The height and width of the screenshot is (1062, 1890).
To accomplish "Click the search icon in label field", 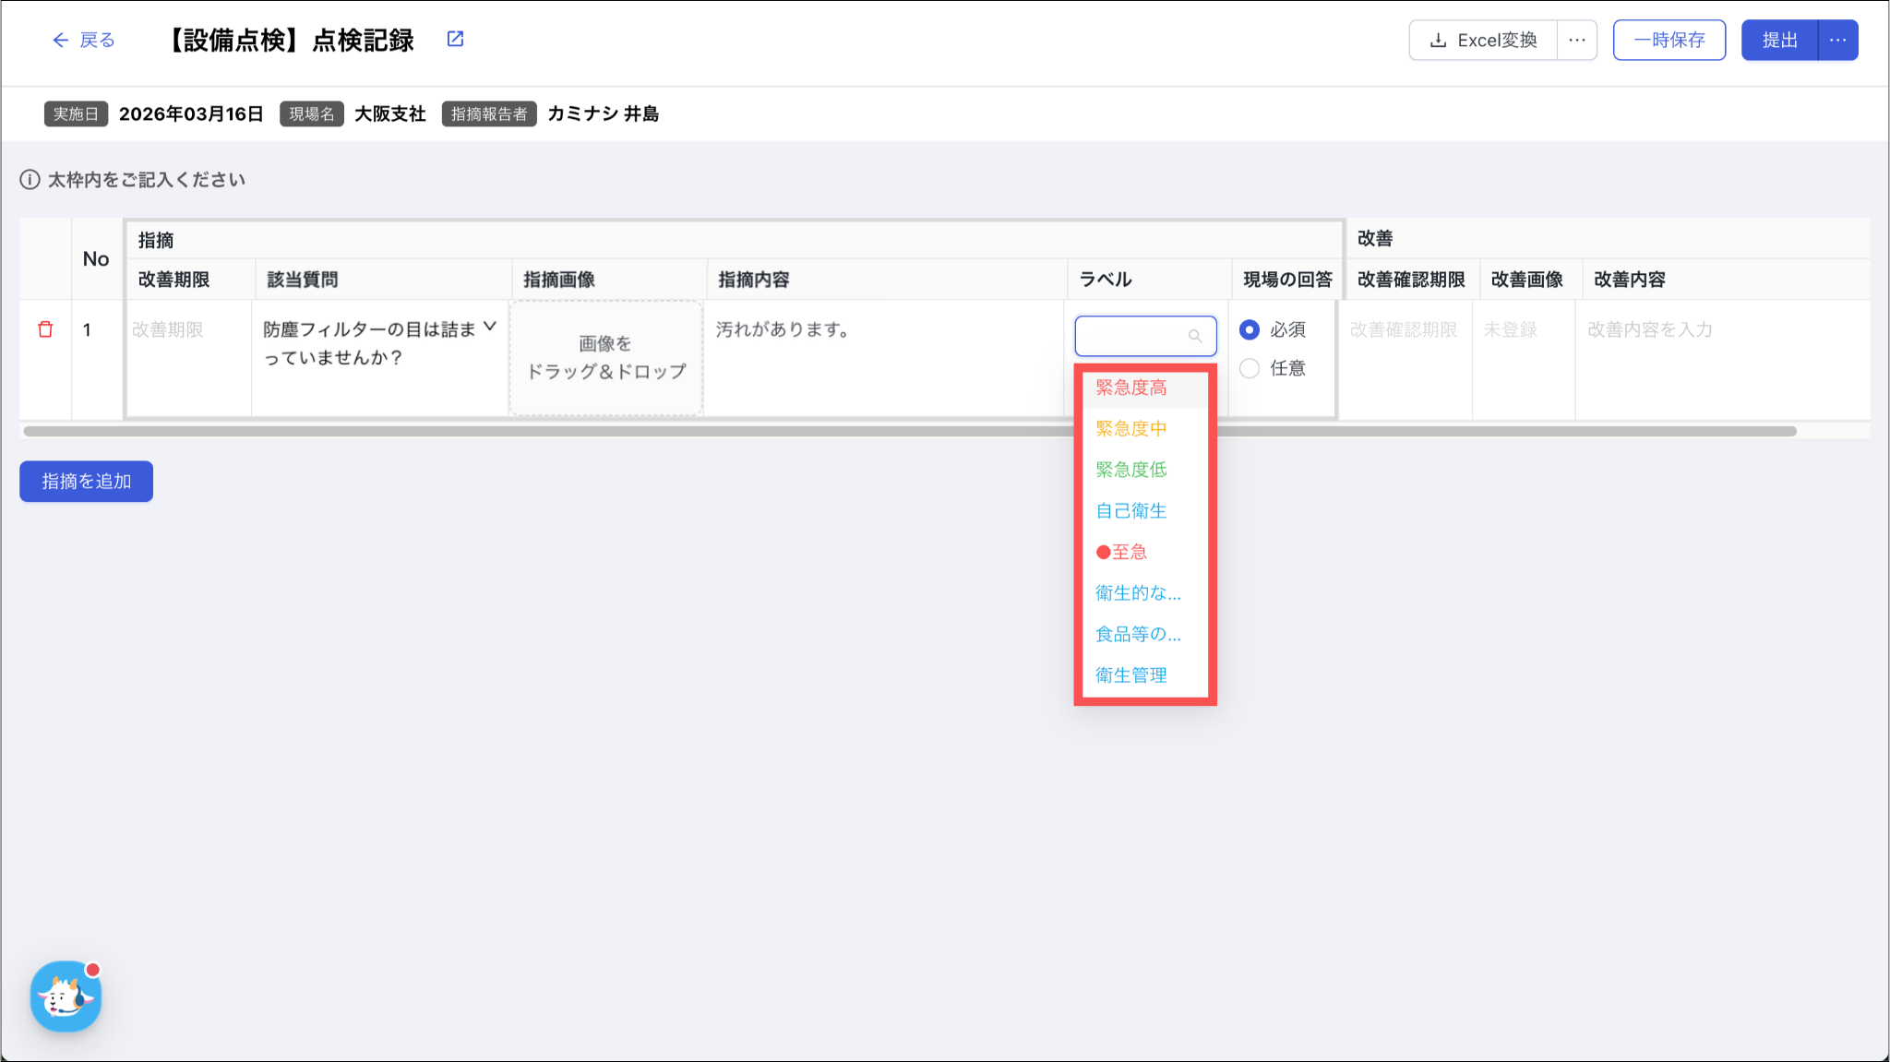I will (1195, 336).
